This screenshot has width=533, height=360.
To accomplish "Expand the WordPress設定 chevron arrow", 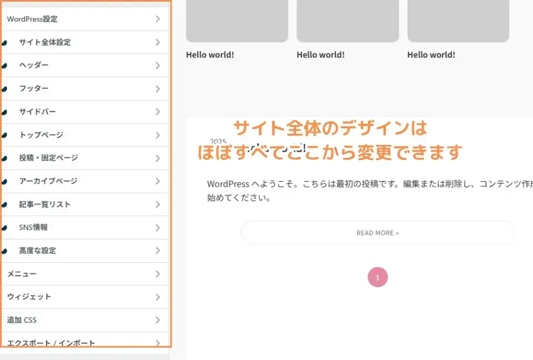I will (x=158, y=19).
